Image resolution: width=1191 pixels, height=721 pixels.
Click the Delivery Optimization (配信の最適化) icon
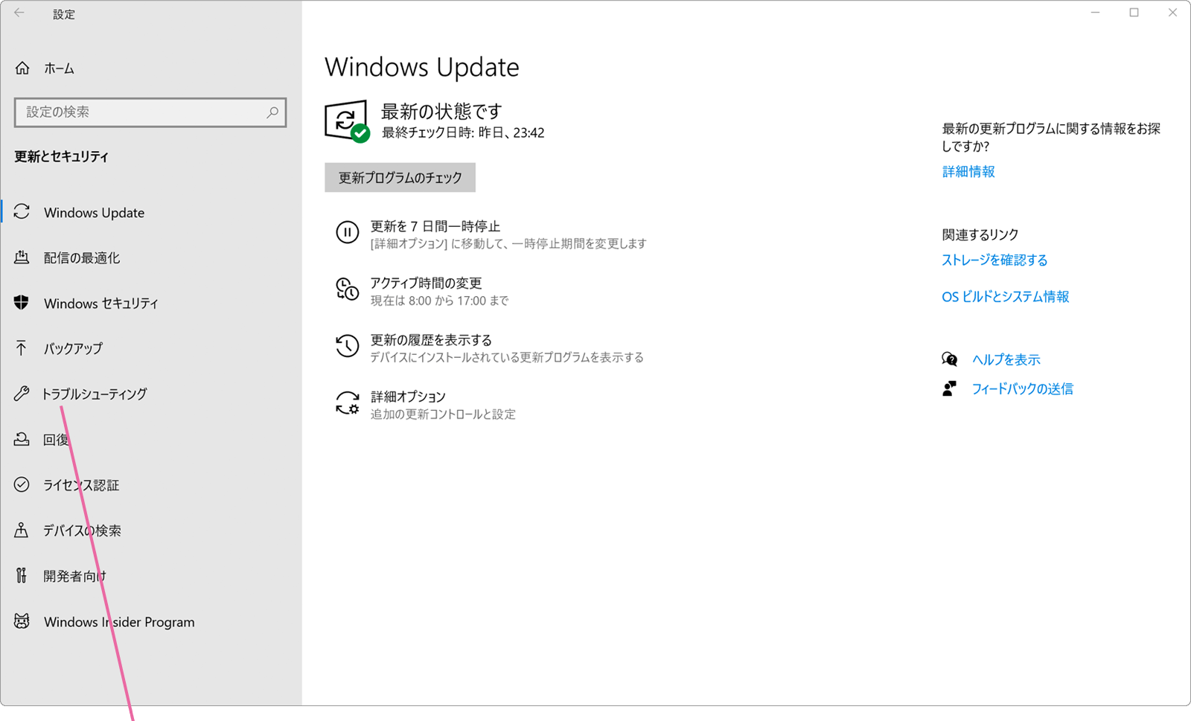(x=22, y=257)
